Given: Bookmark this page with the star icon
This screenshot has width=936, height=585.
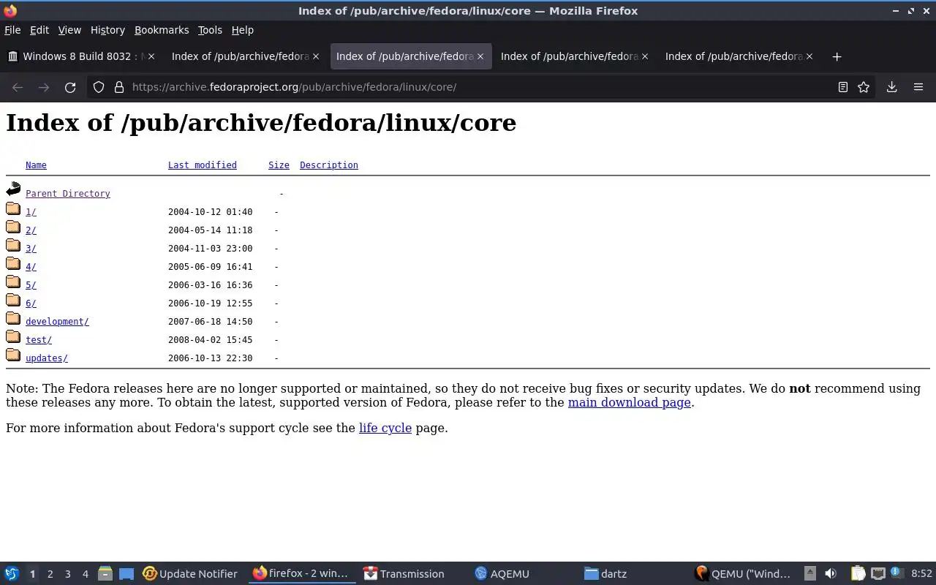Looking at the screenshot, I should 864,87.
